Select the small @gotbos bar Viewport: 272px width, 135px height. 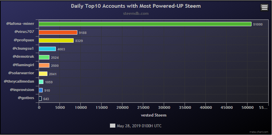(x=40, y=99)
